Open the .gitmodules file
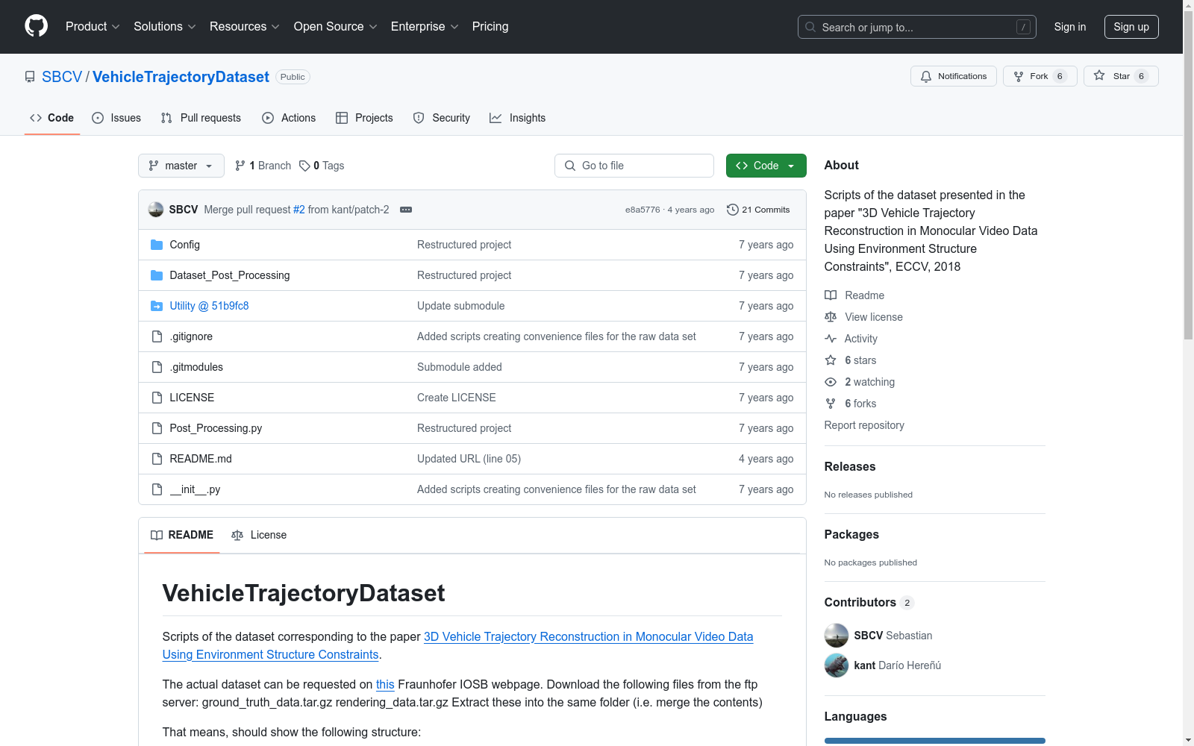This screenshot has height=746, width=1194. pos(196,367)
